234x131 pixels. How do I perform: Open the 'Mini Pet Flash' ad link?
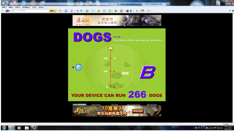tap(152, 104)
